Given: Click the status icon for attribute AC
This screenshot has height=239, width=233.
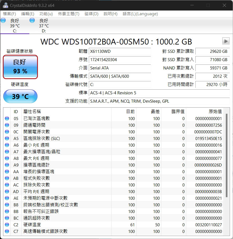Looking at the screenshot, I should coord(7,185).
